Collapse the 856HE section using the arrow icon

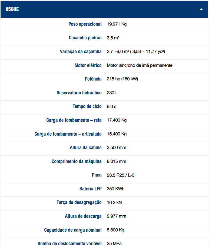tap(201, 9)
